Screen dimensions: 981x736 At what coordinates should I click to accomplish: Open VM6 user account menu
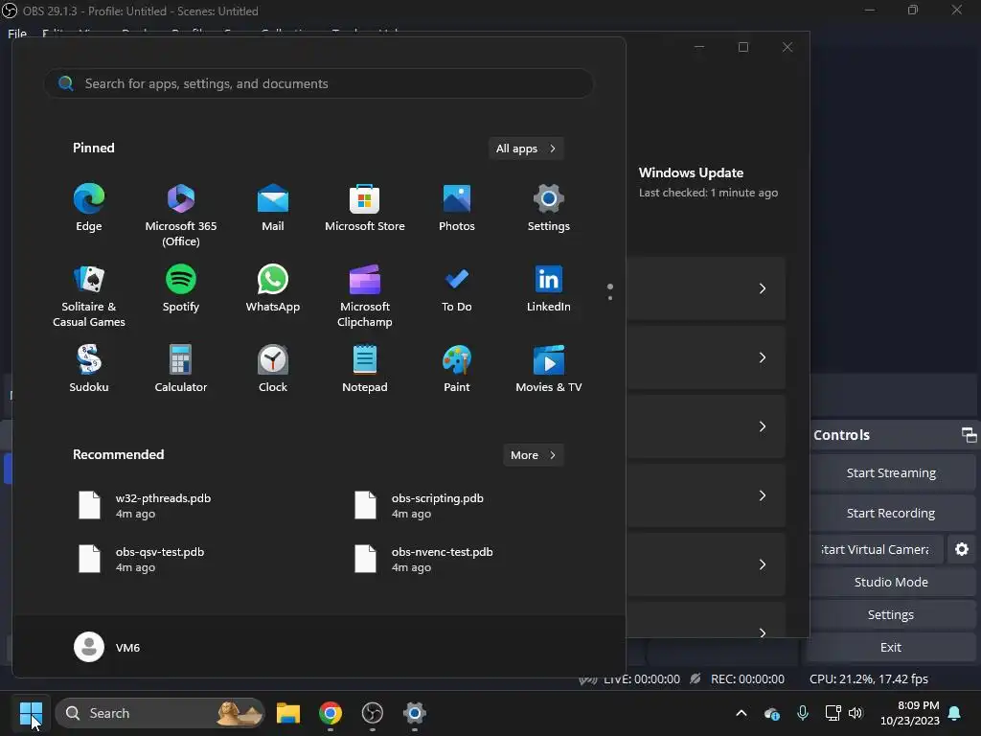click(107, 647)
